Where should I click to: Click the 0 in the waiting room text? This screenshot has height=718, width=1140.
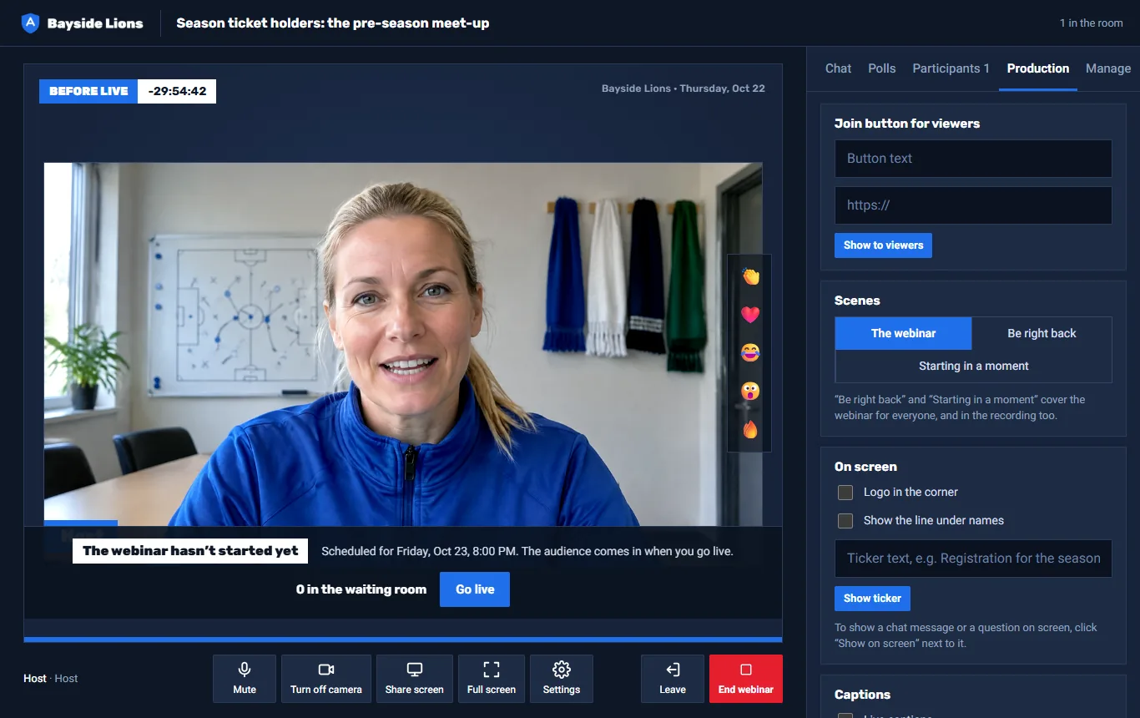tap(361, 589)
